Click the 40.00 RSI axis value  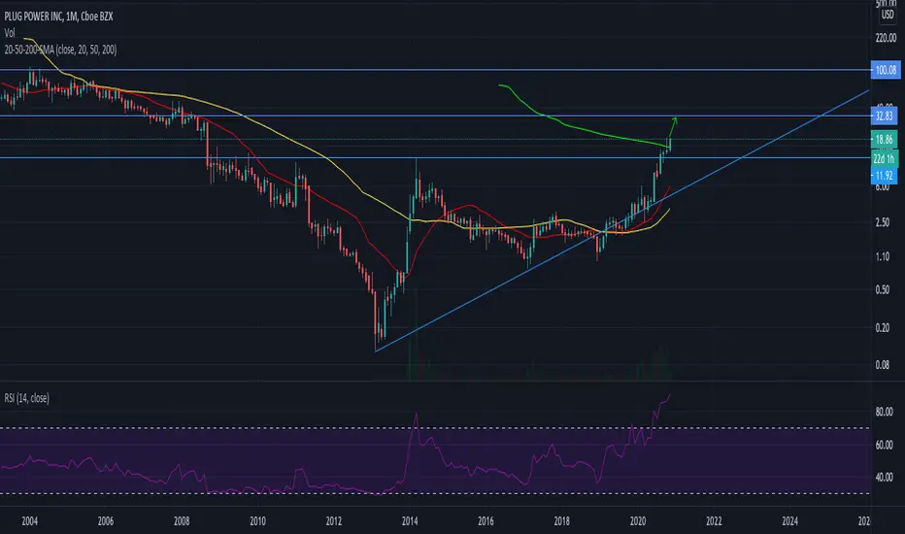(x=885, y=478)
